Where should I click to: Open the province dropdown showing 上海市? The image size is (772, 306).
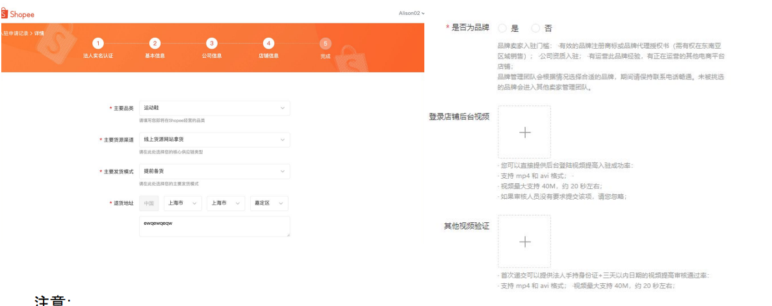pos(183,203)
